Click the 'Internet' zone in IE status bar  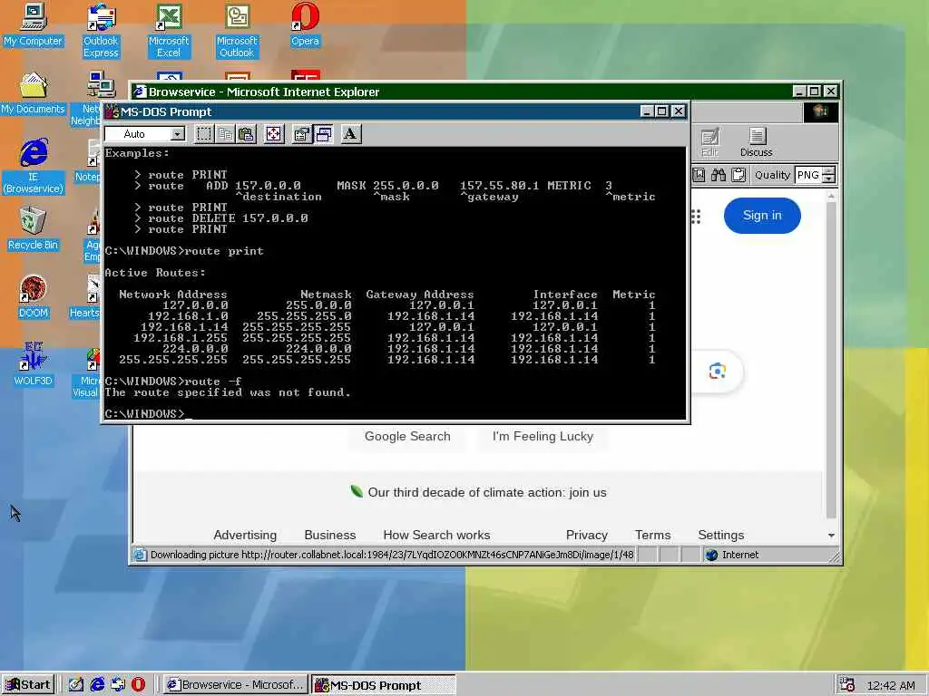(739, 555)
